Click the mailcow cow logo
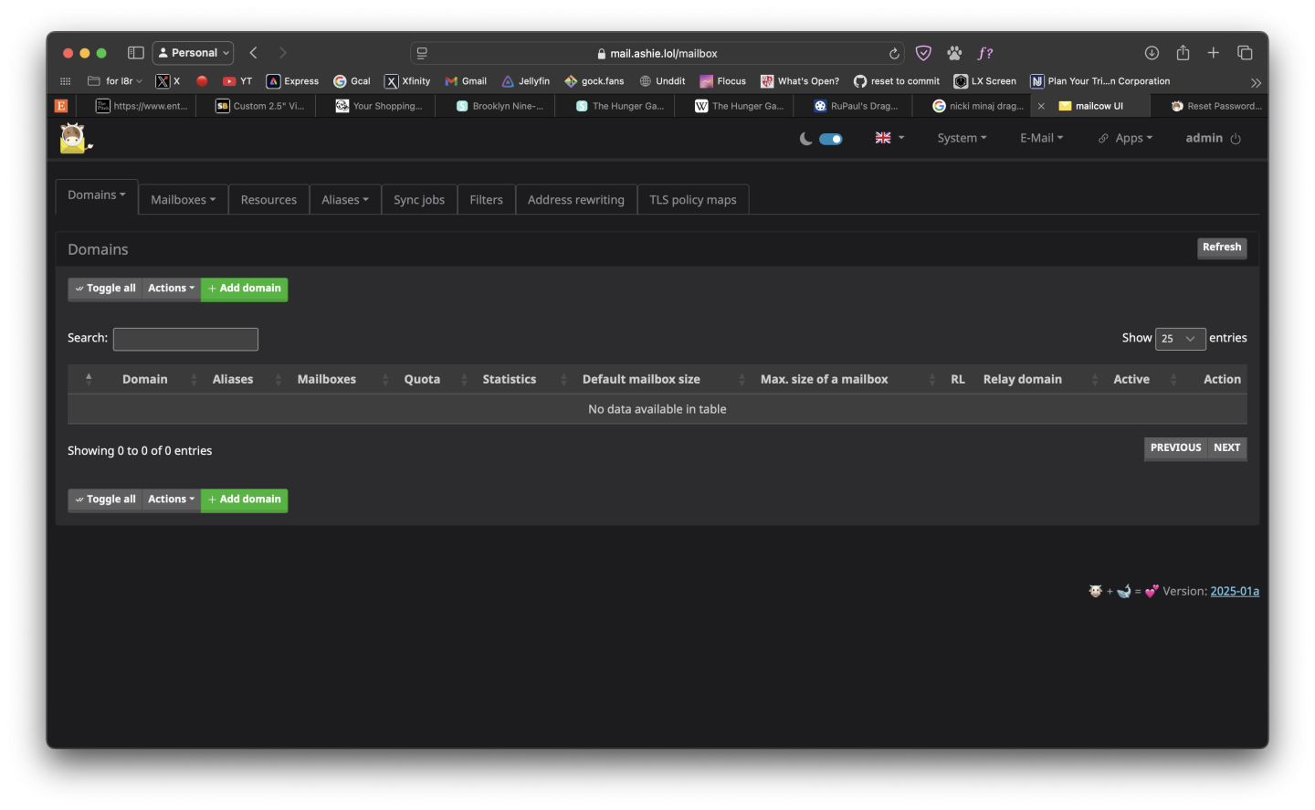The height and width of the screenshot is (810, 1315). [74, 139]
